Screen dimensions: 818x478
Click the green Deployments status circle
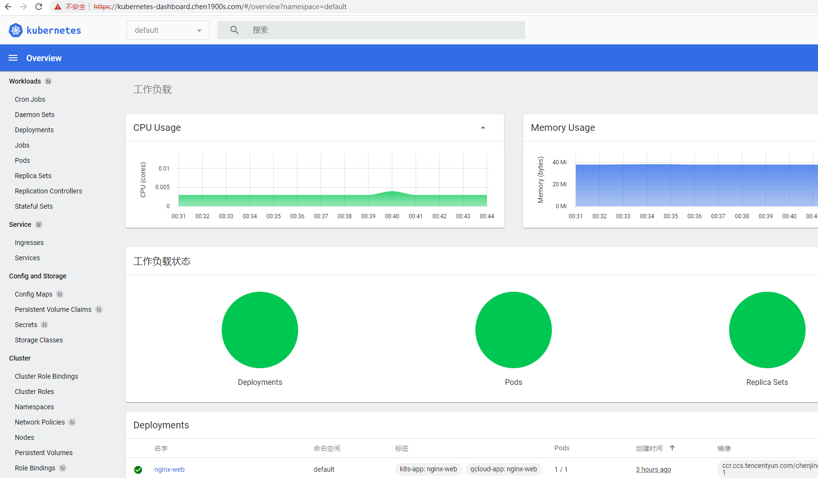[259, 330]
